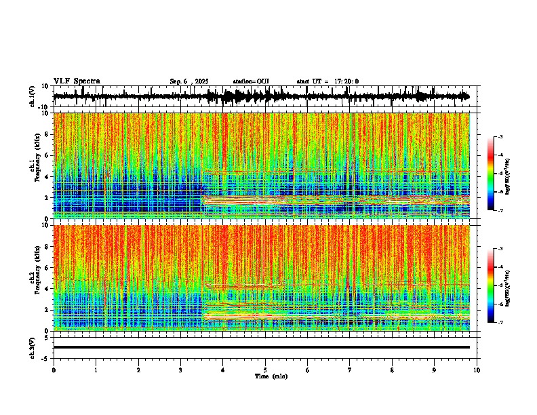Click the "-5" tick on the ch.3(V) axis

click(45, 359)
